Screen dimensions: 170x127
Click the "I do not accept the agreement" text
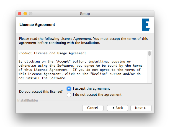(x=97, y=95)
